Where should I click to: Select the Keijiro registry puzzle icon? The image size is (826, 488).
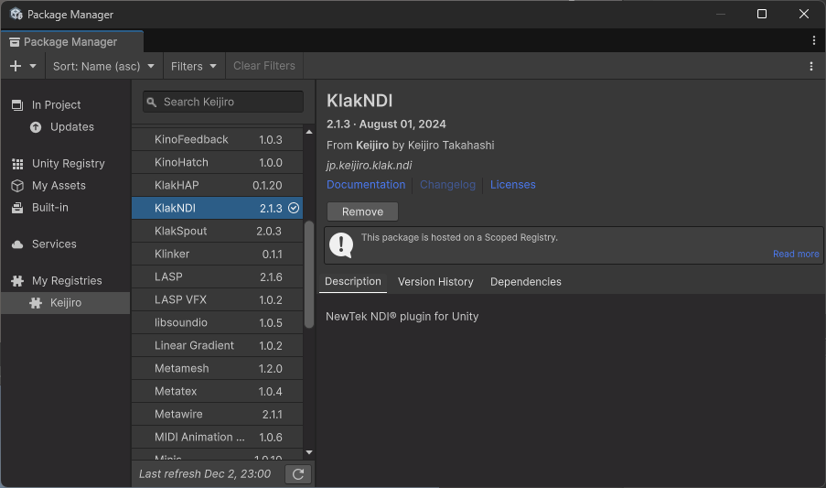(x=37, y=302)
